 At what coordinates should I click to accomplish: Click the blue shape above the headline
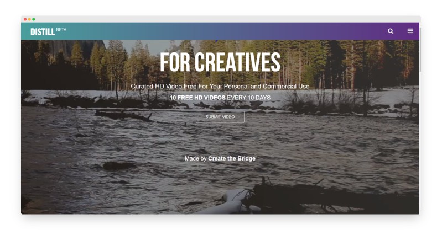(216, 41)
